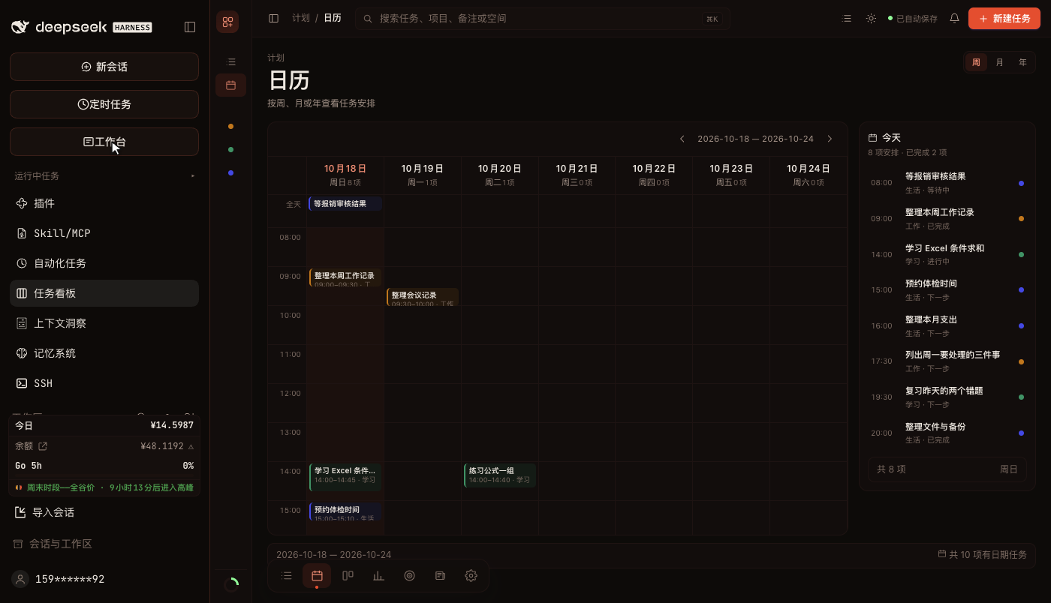
Task: Click 新建任务 button
Action: point(1004,19)
